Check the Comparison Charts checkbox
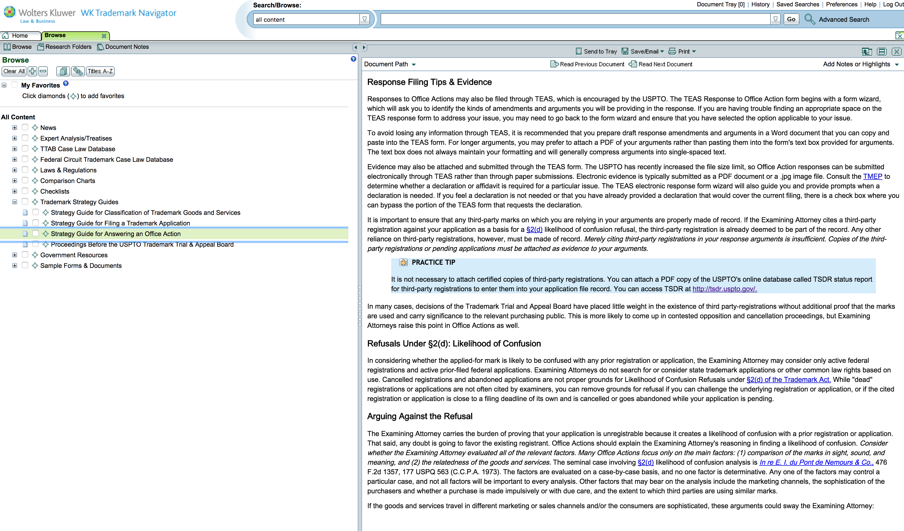This screenshot has width=904, height=531. tap(25, 180)
